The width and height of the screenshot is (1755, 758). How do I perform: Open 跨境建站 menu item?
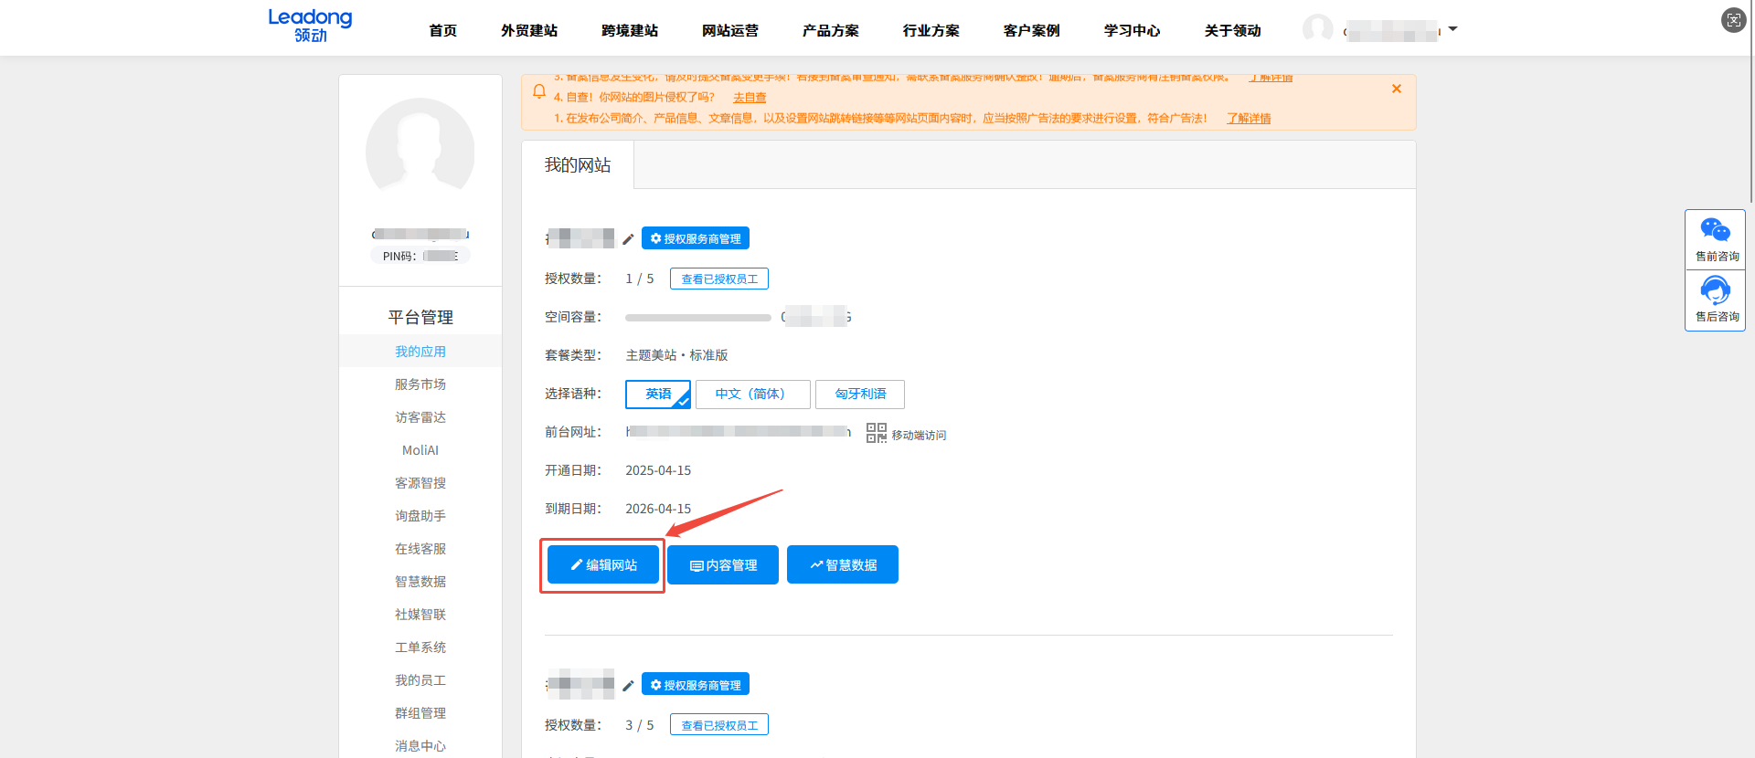(x=630, y=30)
